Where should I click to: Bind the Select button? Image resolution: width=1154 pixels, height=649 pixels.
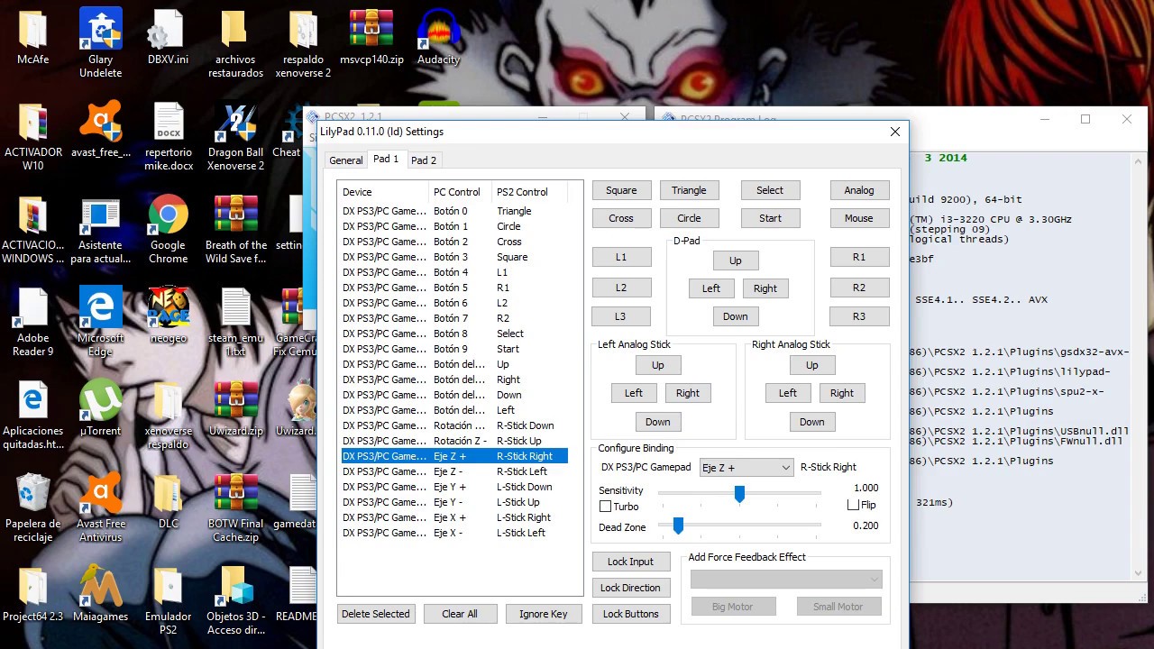point(770,190)
